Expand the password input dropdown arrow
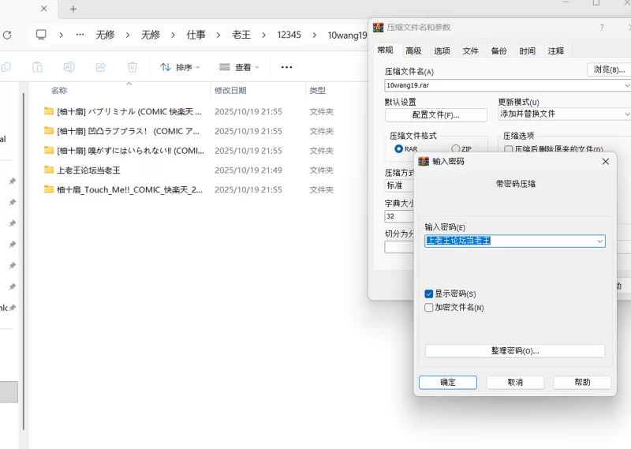Screen dimensions: 631x449 (599, 241)
